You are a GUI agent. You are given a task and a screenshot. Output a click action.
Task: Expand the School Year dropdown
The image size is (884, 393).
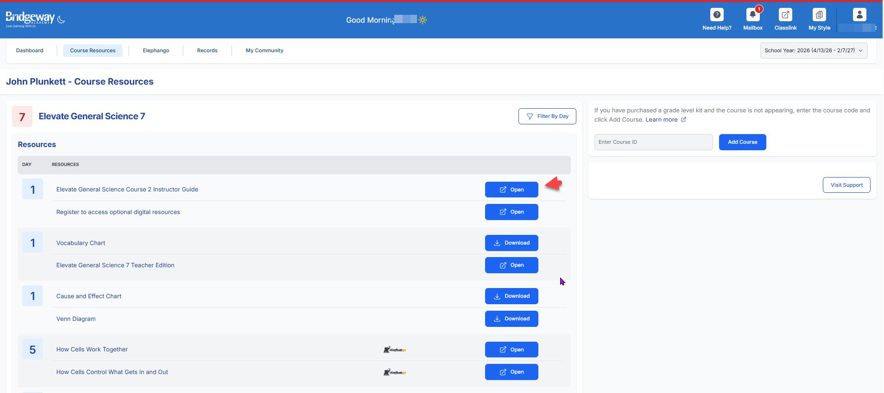814,50
